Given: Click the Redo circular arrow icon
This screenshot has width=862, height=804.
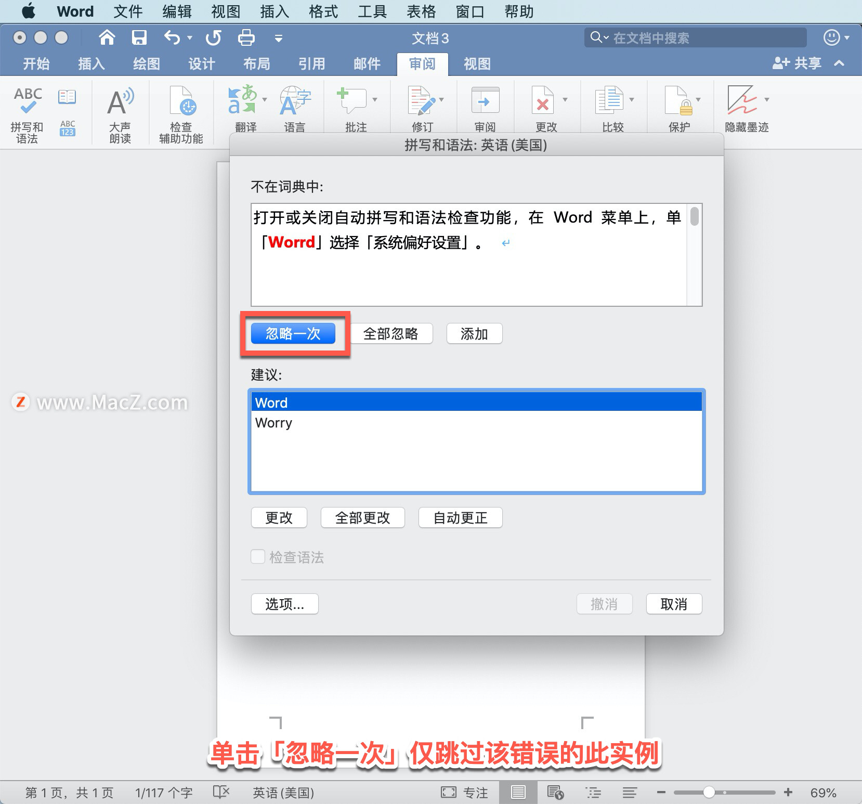Looking at the screenshot, I should coord(213,37).
